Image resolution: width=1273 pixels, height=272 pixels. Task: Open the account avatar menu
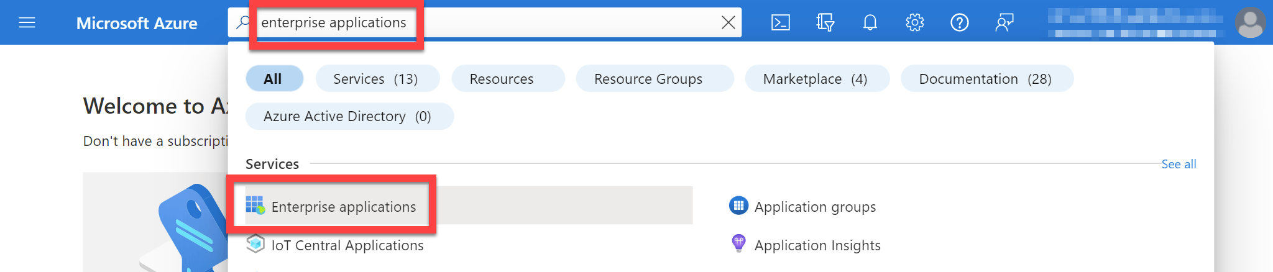(1250, 23)
